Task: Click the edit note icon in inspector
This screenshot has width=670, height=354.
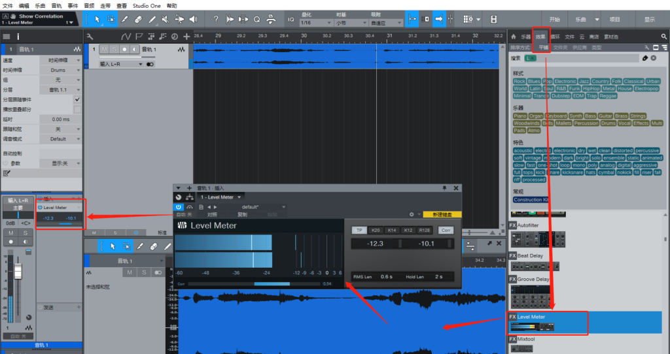Action: coord(7,173)
